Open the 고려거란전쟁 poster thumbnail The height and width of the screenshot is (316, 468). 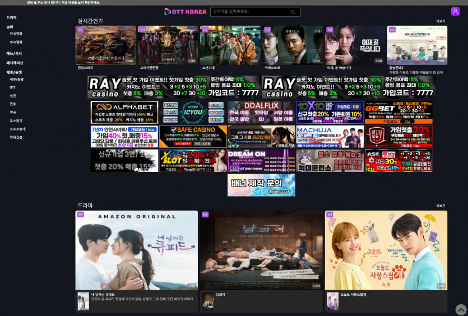tap(168, 45)
